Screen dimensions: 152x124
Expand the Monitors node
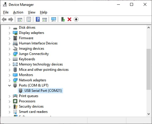9,75
